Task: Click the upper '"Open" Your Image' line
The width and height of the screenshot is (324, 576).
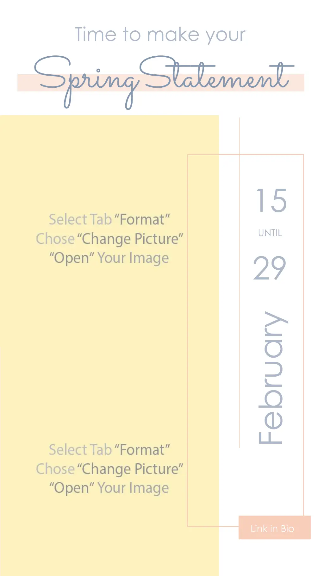Action: (109, 258)
